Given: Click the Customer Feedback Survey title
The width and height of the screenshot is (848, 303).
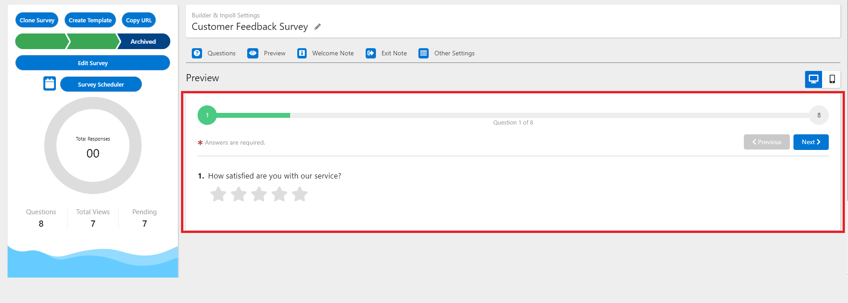Looking at the screenshot, I should point(250,27).
